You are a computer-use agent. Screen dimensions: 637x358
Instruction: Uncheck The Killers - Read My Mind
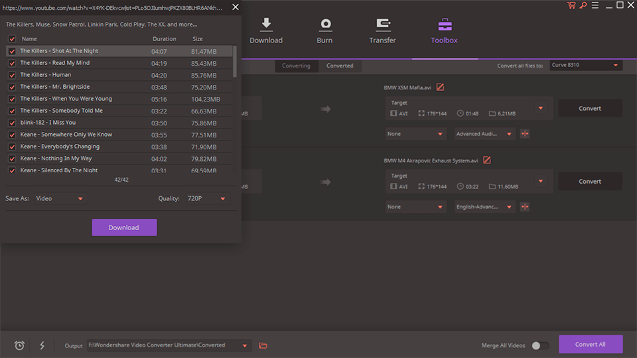pos(12,63)
